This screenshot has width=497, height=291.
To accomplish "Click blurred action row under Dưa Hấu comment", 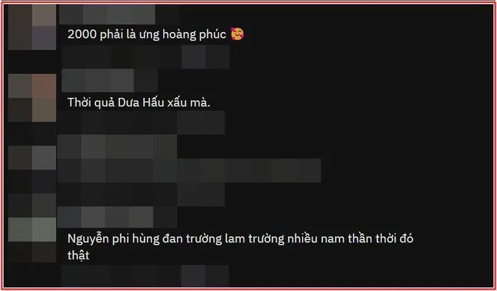I will [141, 122].
